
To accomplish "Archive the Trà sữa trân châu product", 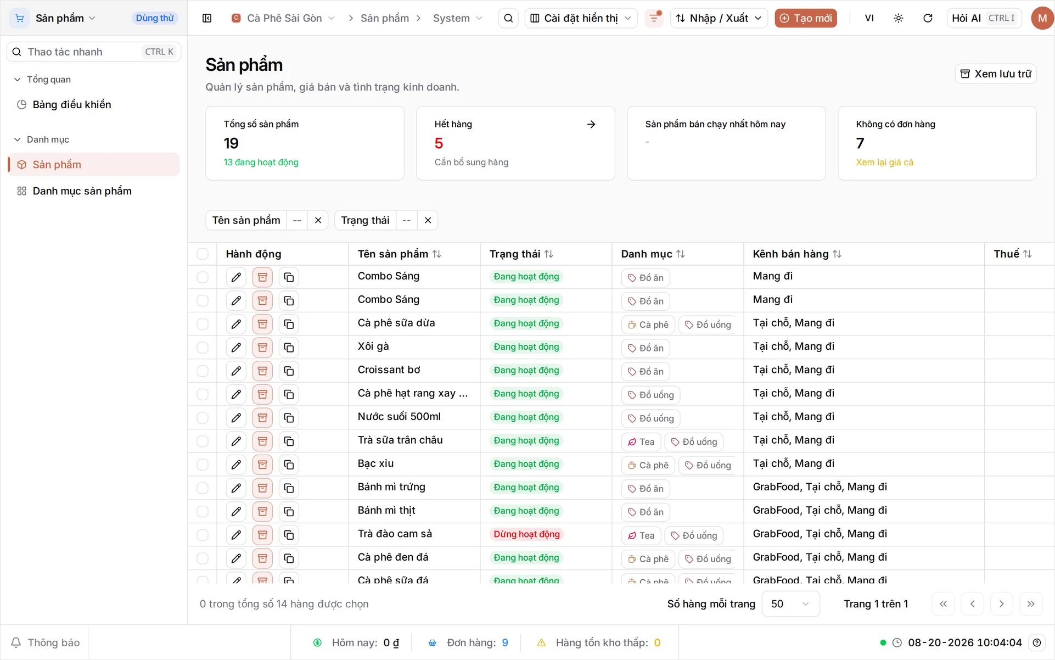I will 262,441.
